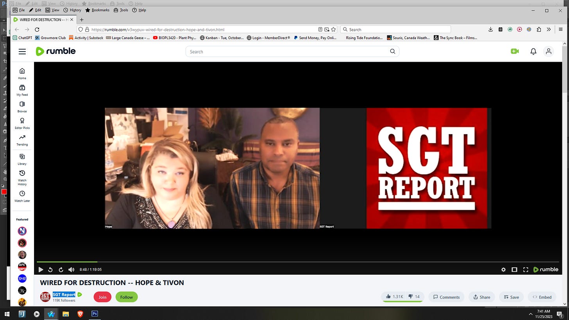Open My Feed in sidebar
Screen dimensions: 569x320
(22, 90)
